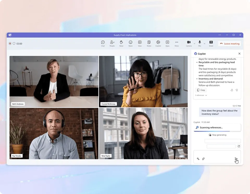
Task: Toggle the recording indicator button
Action: coord(10,44)
